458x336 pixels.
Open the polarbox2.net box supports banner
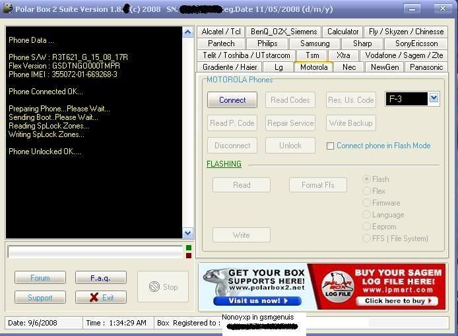(x=253, y=287)
